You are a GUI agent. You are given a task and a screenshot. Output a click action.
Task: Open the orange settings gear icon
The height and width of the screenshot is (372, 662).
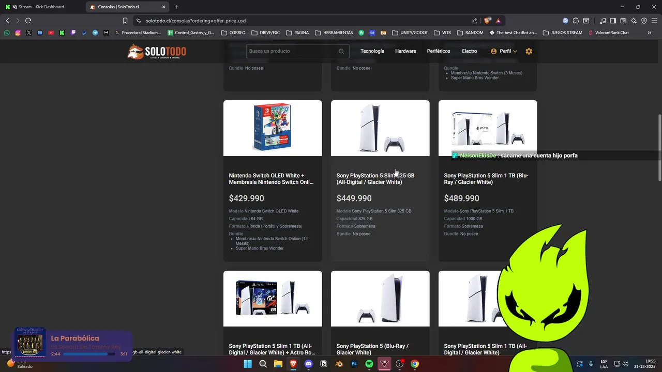[529, 51]
